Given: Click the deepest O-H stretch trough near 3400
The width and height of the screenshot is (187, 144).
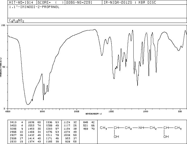Looking at the screenshot, I should 28,104.
